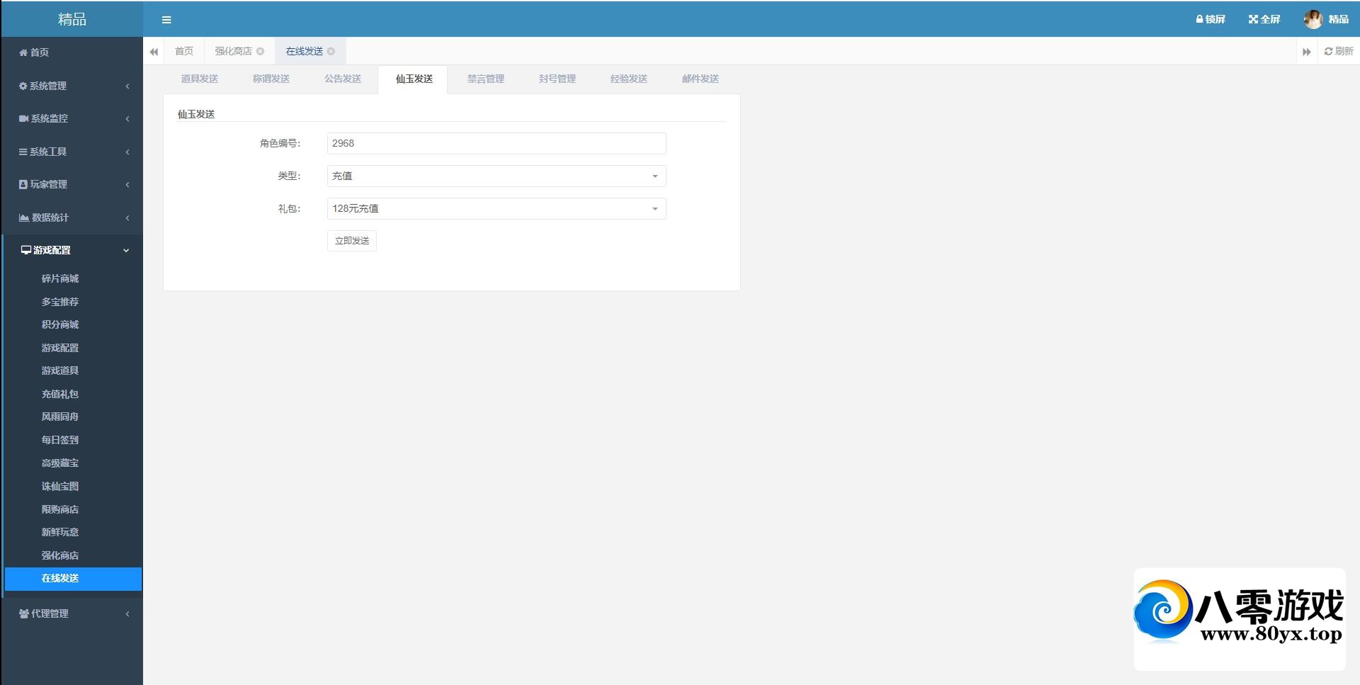Image resolution: width=1360 pixels, height=685 pixels.
Task: Close the 在线发送 tab
Action: 331,51
